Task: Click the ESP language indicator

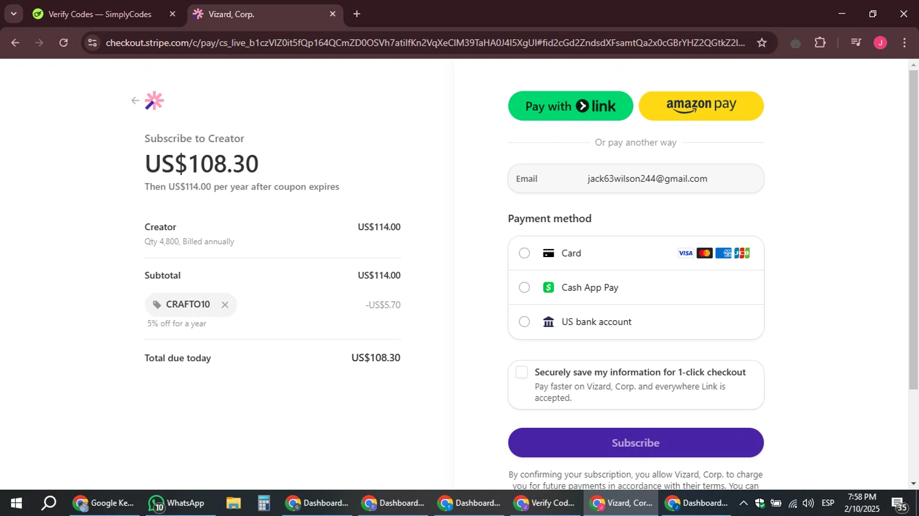Action: 828,503
